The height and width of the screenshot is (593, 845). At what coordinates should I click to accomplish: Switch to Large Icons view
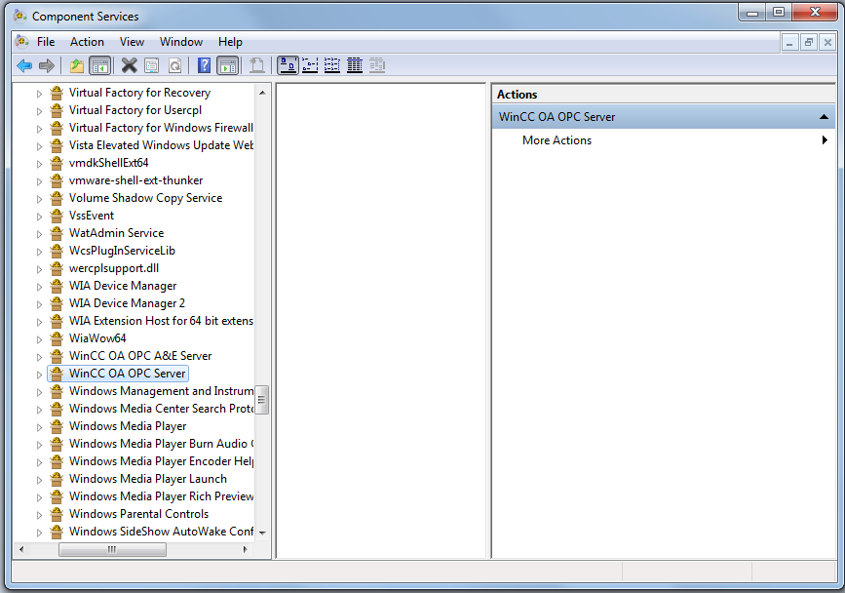288,65
